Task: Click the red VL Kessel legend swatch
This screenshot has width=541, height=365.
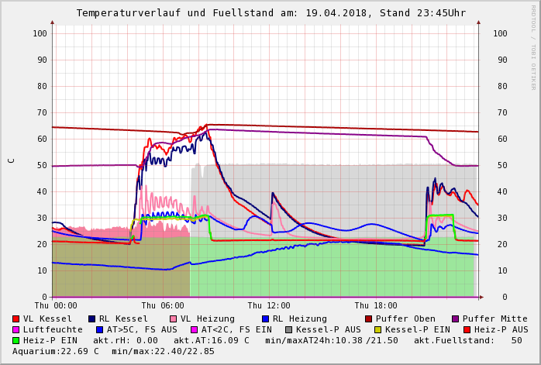Action: 16,319
